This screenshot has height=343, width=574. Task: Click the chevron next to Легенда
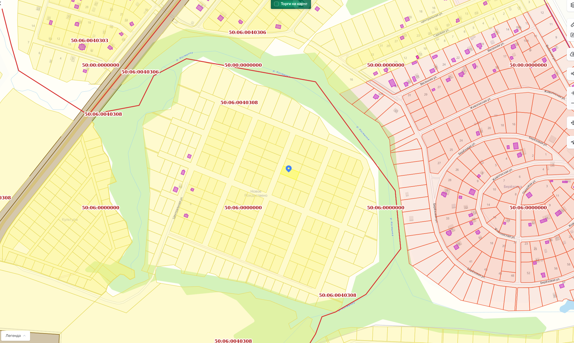pyautogui.click(x=24, y=335)
